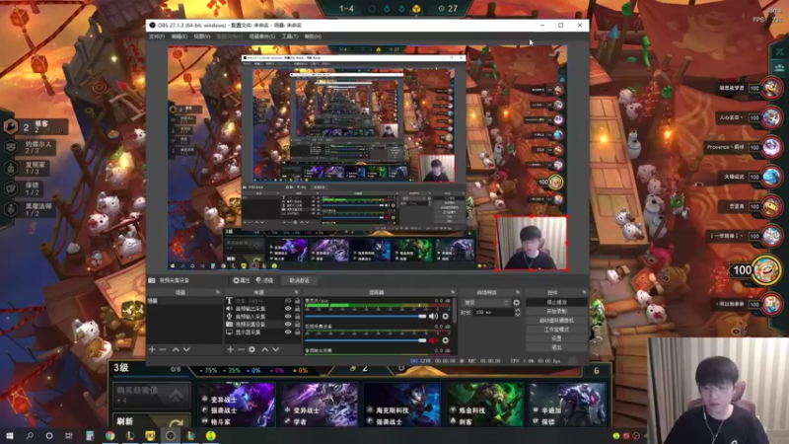Image resolution: width=789 pixels, height=444 pixels.
Task: Open settings gear of second mixer channel
Action: pyautogui.click(x=446, y=340)
